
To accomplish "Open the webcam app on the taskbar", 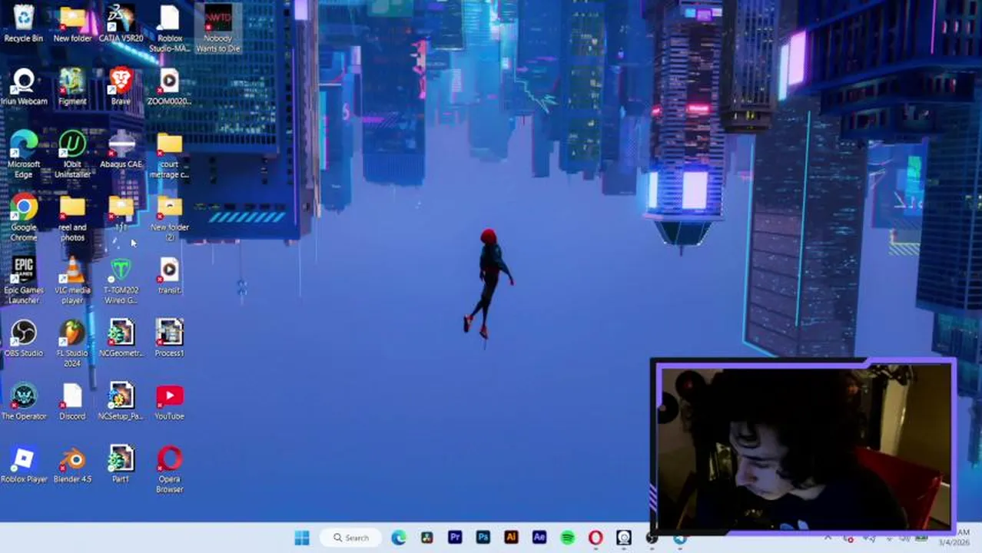I will tap(624, 538).
